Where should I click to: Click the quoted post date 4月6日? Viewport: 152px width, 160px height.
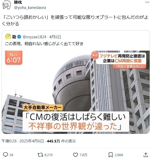pos(55,37)
